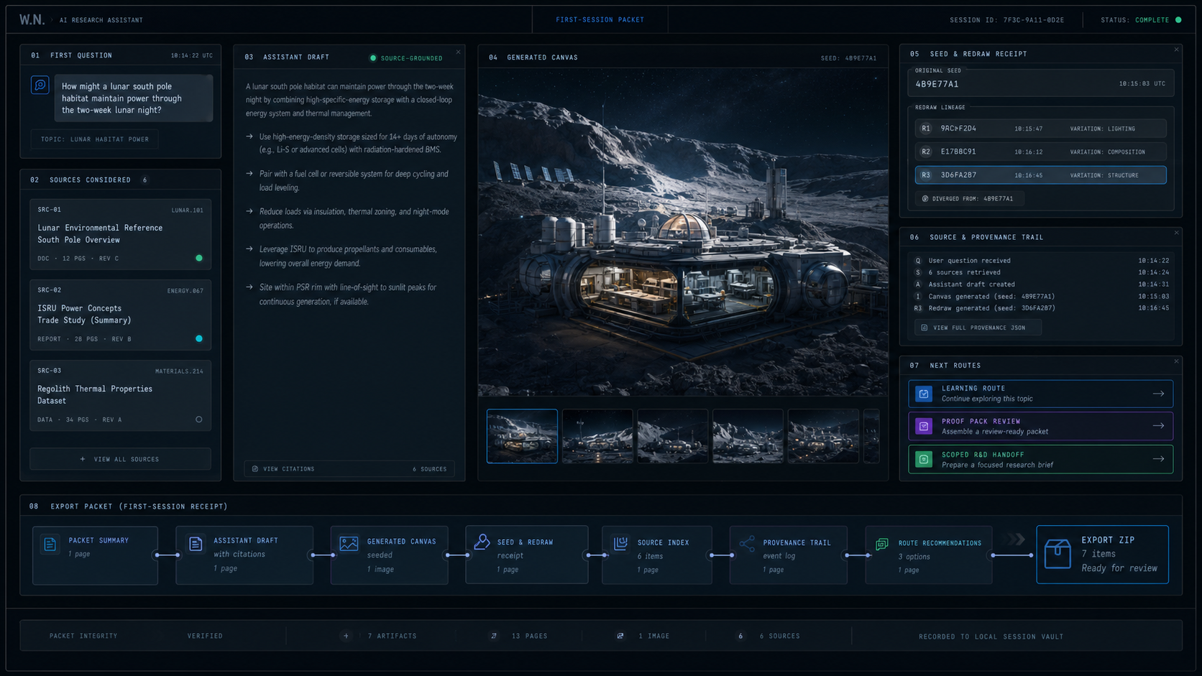Click View All Sources button
The width and height of the screenshot is (1202, 676).
(120, 459)
